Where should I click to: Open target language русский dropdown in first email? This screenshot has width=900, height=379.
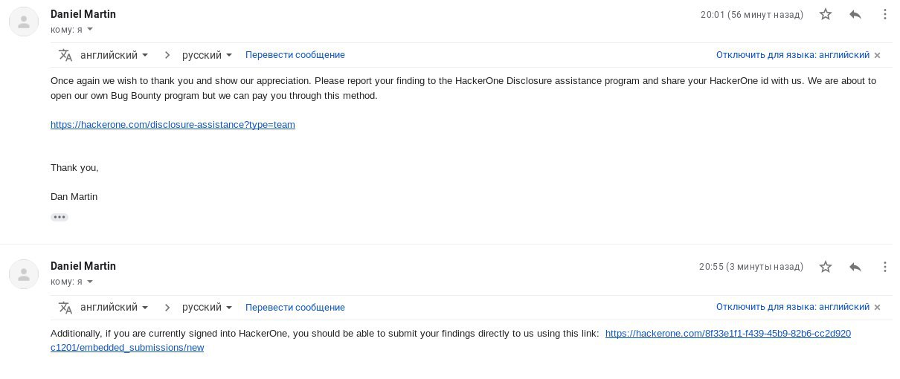pyautogui.click(x=208, y=55)
